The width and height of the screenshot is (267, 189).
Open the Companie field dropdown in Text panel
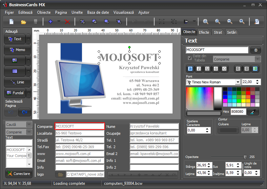click(257, 59)
